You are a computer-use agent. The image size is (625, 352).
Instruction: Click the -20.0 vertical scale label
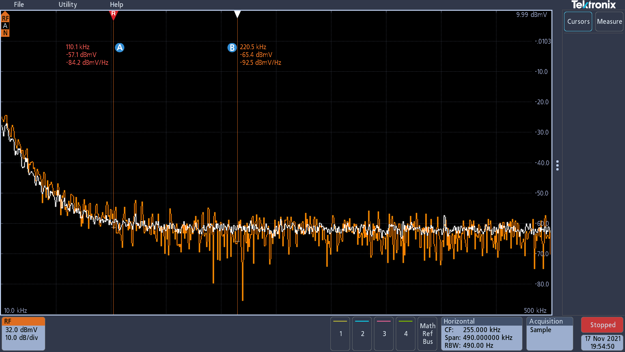click(542, 102)
